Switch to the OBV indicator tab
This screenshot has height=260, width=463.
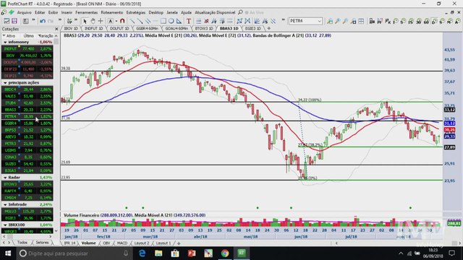click(x=106, y=243)
